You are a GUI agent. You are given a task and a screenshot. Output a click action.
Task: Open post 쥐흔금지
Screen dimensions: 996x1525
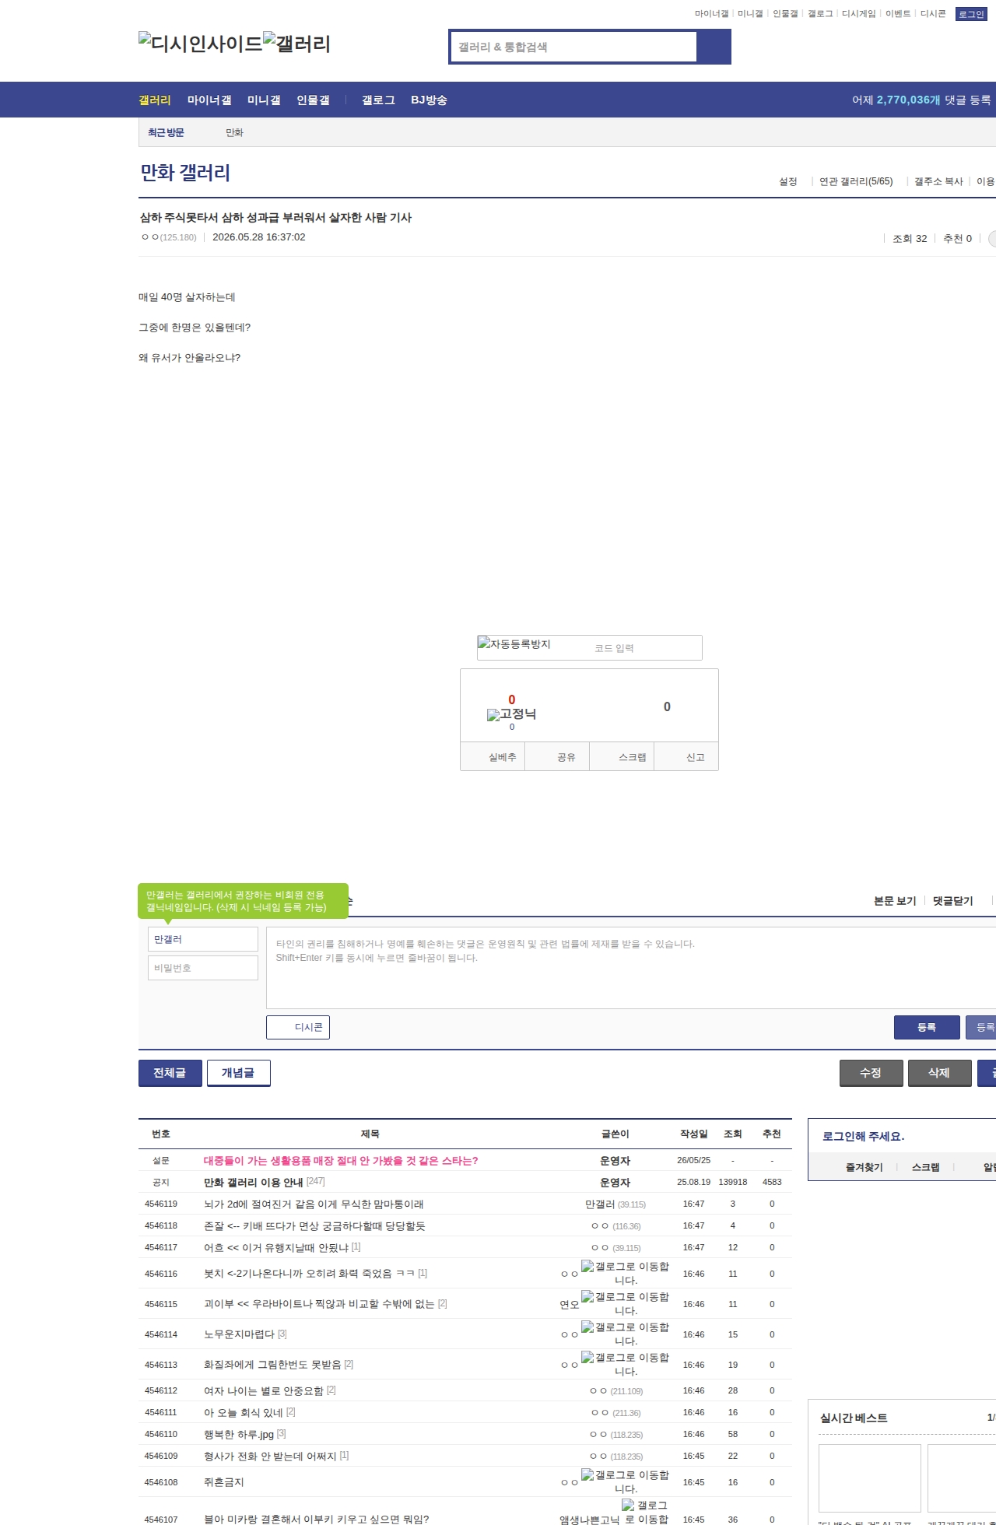(224, 1482)
